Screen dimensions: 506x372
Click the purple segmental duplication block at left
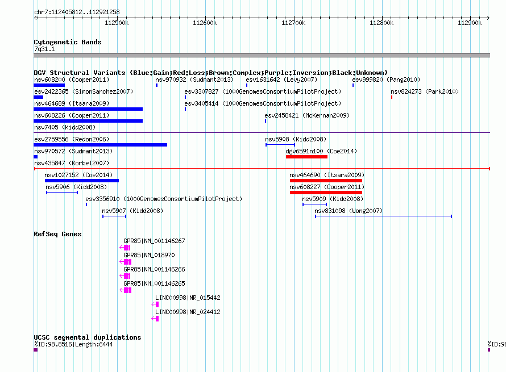tap(36, 350)
